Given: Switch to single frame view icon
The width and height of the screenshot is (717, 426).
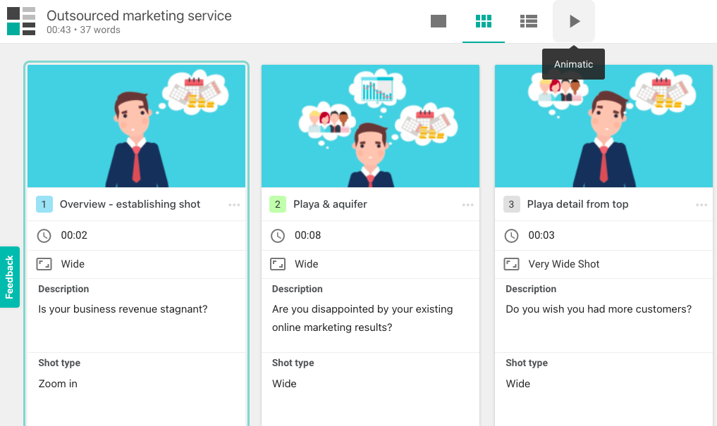Looking at the screenshot, I should [x=438, y=21].
